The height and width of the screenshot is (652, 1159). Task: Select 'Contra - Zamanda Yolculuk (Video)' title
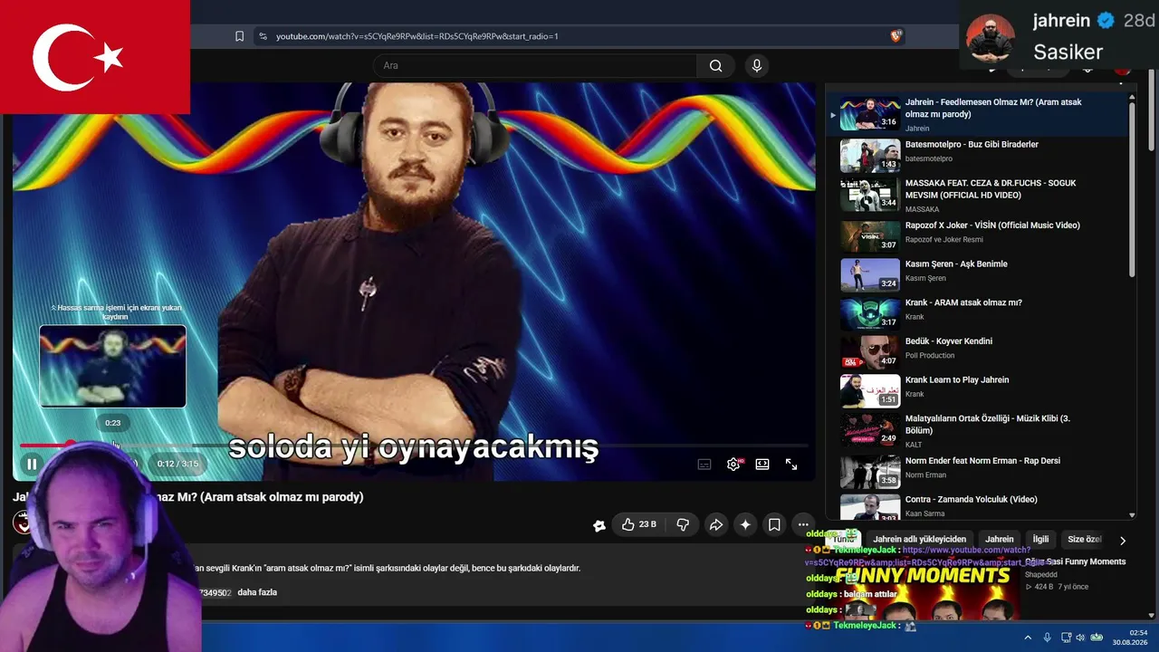pos(971,499)
